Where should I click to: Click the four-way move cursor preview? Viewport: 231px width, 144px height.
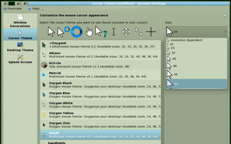(x=126, y=32)
